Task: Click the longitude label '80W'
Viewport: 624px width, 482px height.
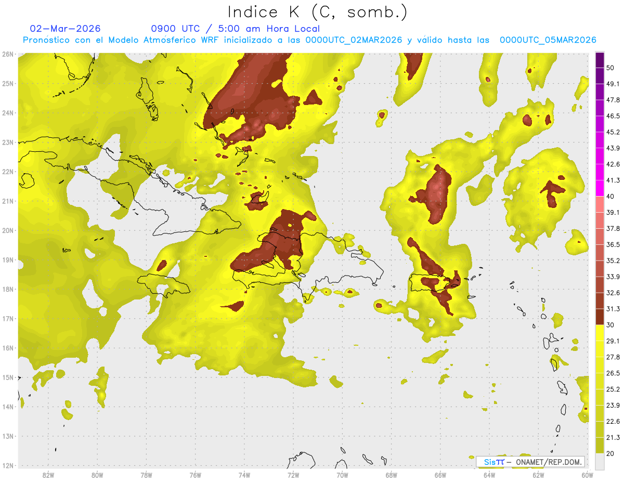Action: tap(97, 475)
